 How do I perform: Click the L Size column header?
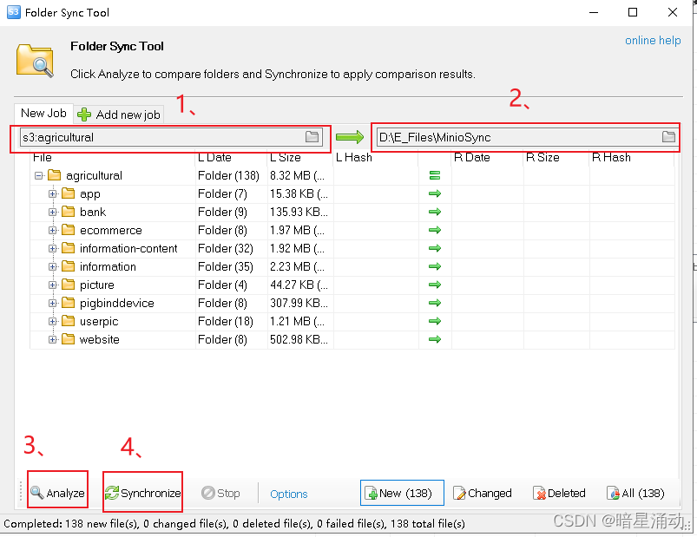click(x=300, y=158)
